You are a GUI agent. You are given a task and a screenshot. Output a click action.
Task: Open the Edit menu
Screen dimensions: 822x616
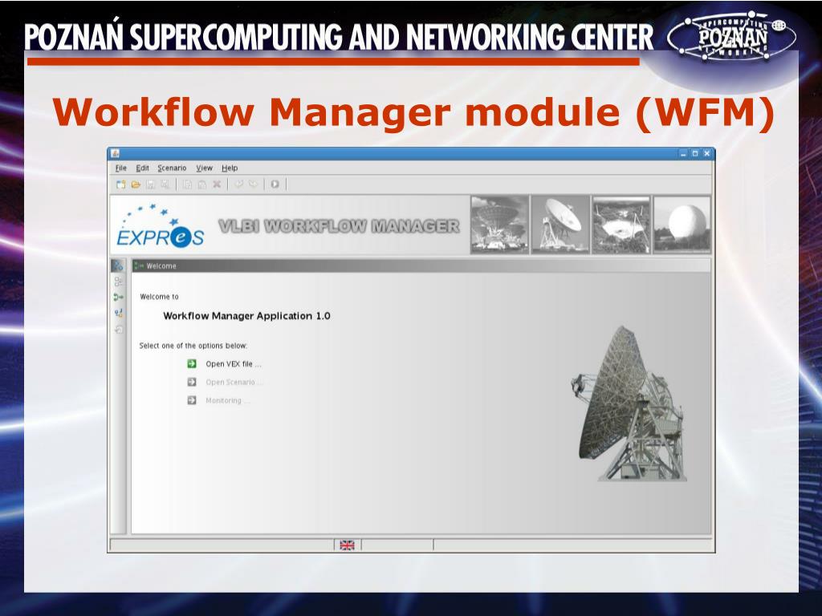pos(143,168)
